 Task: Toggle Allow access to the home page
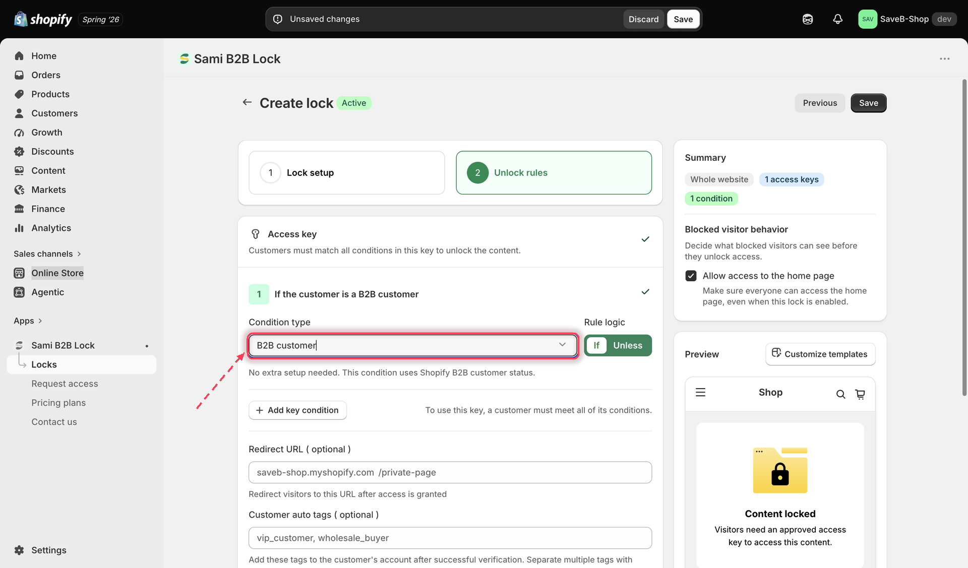click(691, 276)
